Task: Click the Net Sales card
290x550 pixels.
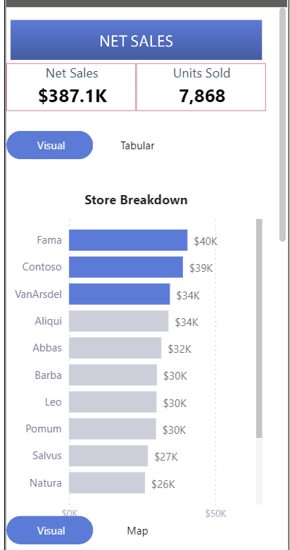Action: [x=71, y=87]
